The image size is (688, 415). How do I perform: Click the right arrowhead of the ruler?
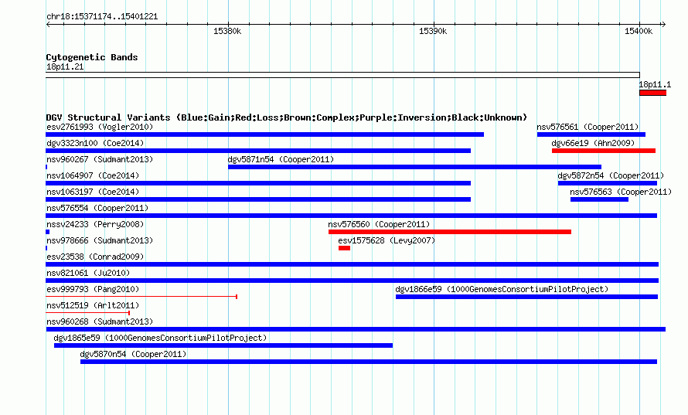[663, 24]
